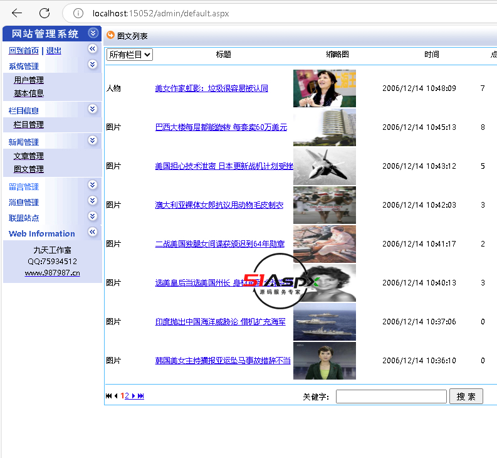
Task: Click the browser back arrow
Action: click(17, 13)
